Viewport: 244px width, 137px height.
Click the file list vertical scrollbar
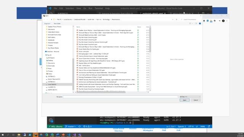pos(150,40)
